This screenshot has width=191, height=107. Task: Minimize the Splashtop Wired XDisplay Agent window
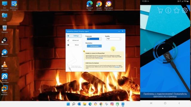pos(119,31)
